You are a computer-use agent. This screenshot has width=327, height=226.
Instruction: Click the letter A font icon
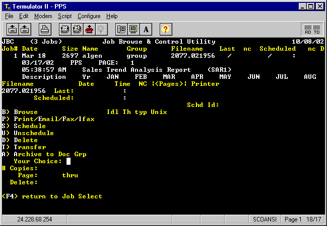[146, 29]
